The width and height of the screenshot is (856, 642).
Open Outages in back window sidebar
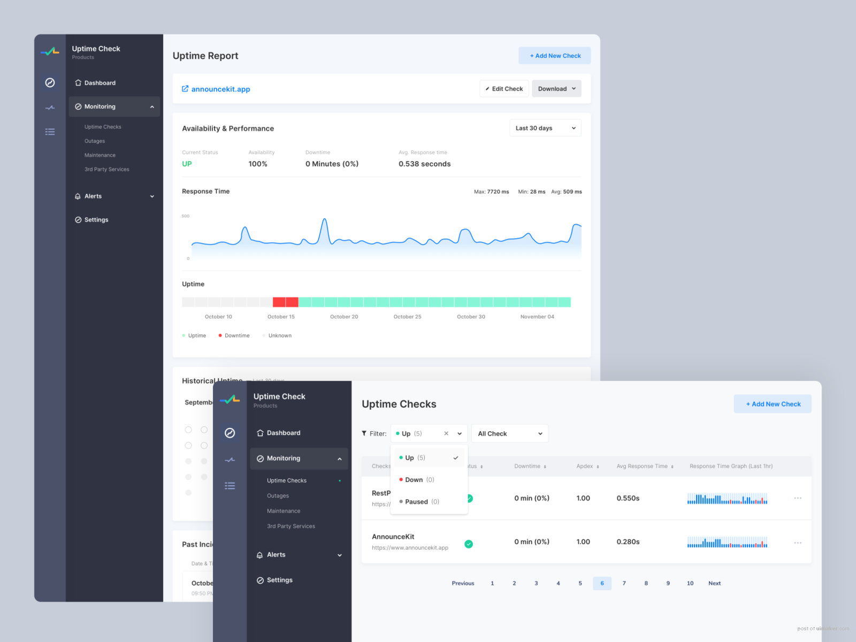click(x=95, y=141)
